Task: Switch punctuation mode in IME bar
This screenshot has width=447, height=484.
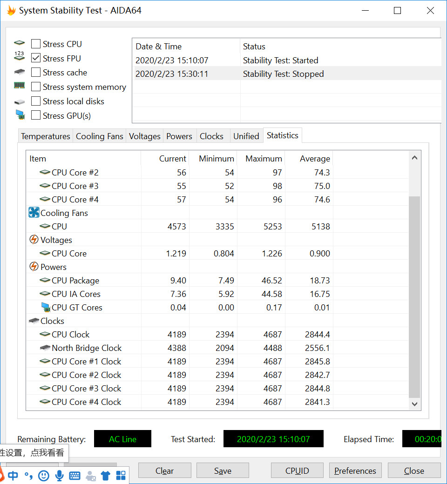Action: (28, 476)
